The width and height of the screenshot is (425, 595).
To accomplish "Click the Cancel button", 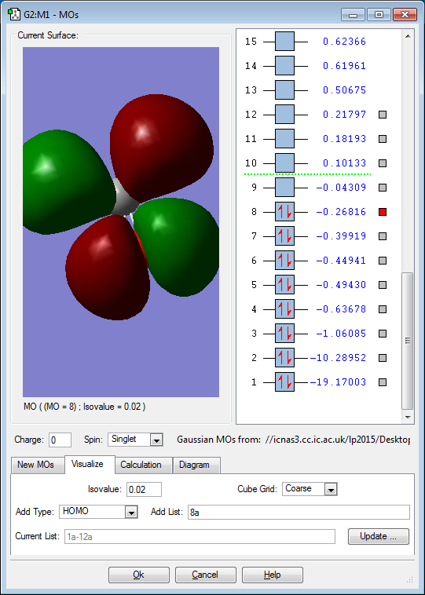I will 206,575.
